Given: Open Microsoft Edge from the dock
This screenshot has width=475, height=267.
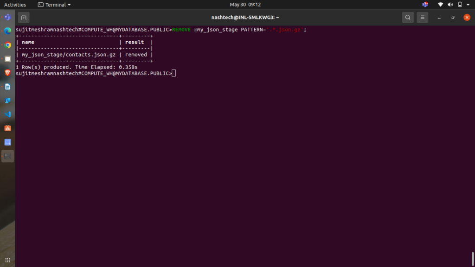Looking at the screenshot, I should point(7,31).
